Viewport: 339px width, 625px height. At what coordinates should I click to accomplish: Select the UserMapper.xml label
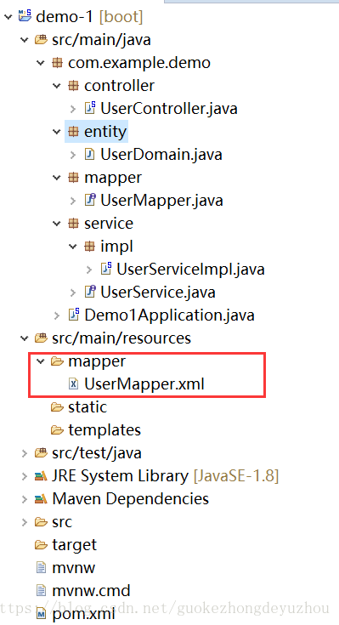click(144, 384)
